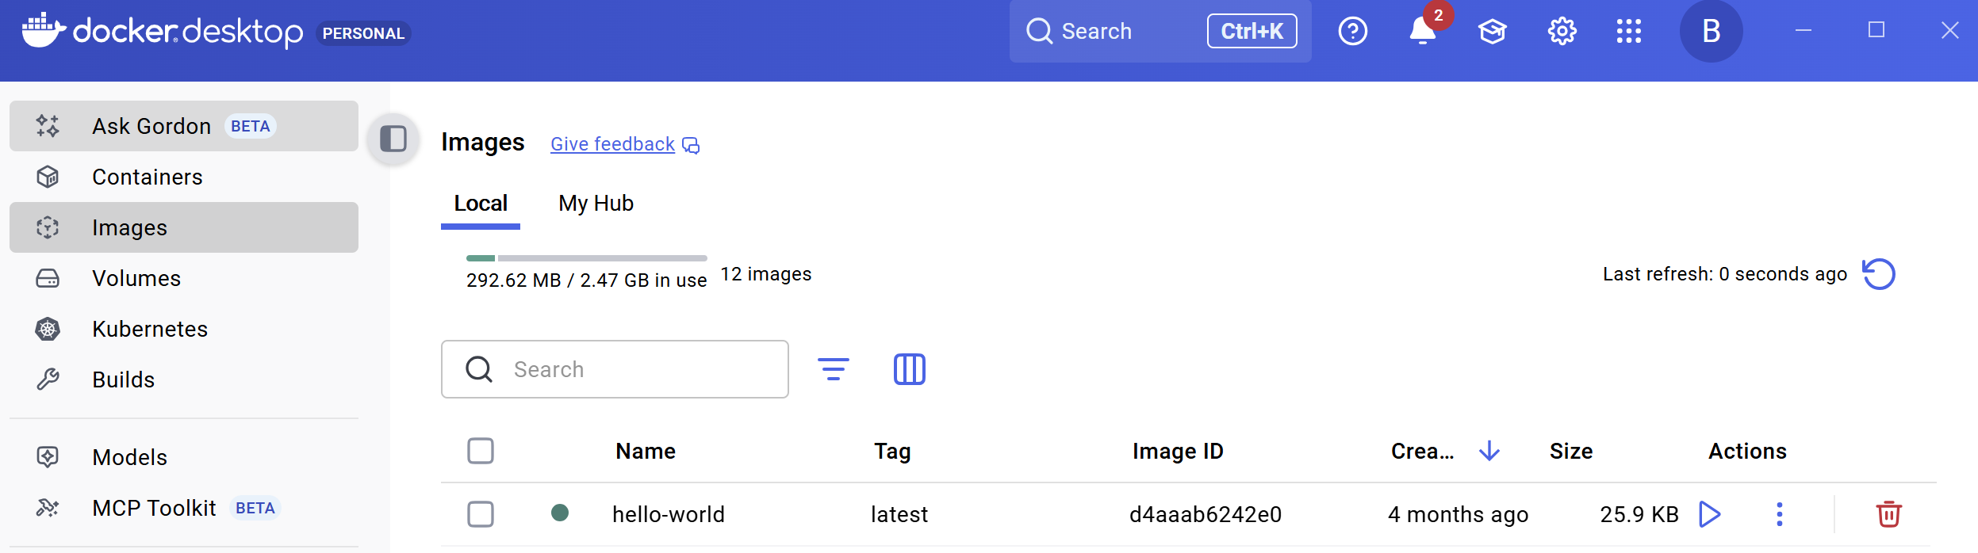This screenshot has height=553, width=1978.
Task: Refresh the images list
Action: [x=1879, y=274]
